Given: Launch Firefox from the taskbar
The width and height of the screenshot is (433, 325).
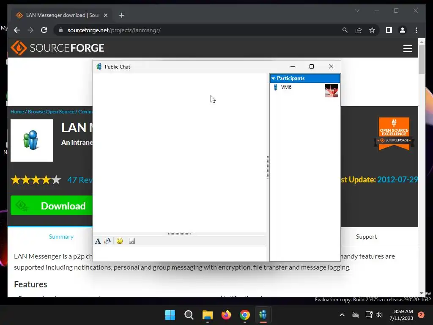Looking at the screenshot, I should click(226, 315).
